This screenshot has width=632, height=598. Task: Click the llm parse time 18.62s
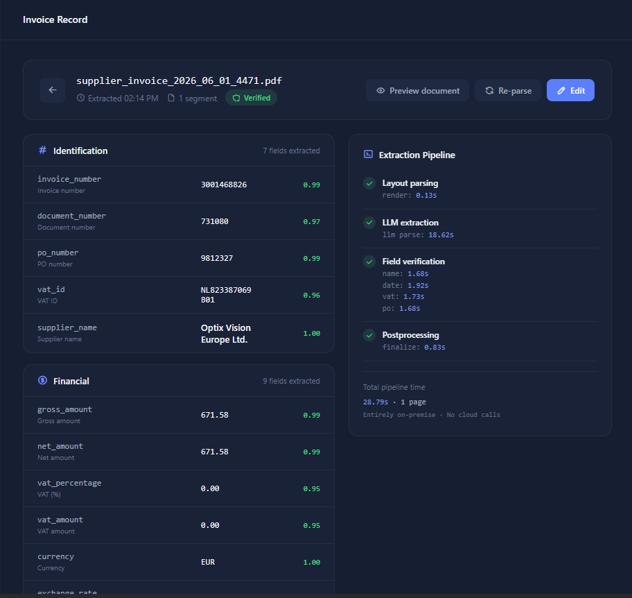pyautogui.click(x=441, y=235)
